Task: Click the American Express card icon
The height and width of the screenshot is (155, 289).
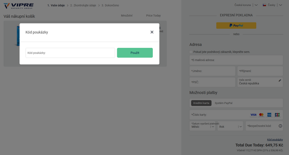Action: [269, 115]
